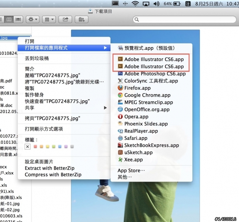239x222 pixels.
Task: Click the MPEG Streamclip app icon
Action: click(120, 102)
